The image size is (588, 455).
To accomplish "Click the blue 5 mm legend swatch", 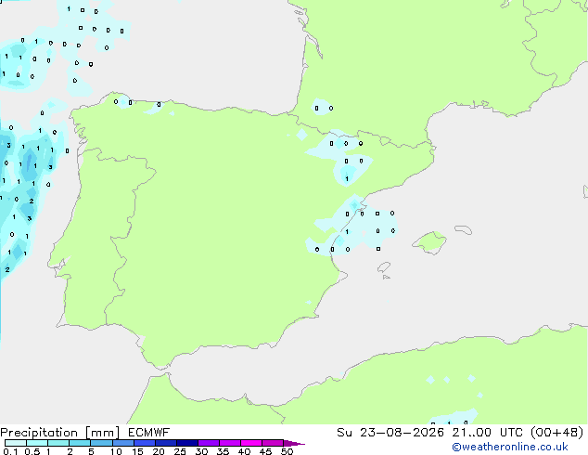I will click(101, 443).
